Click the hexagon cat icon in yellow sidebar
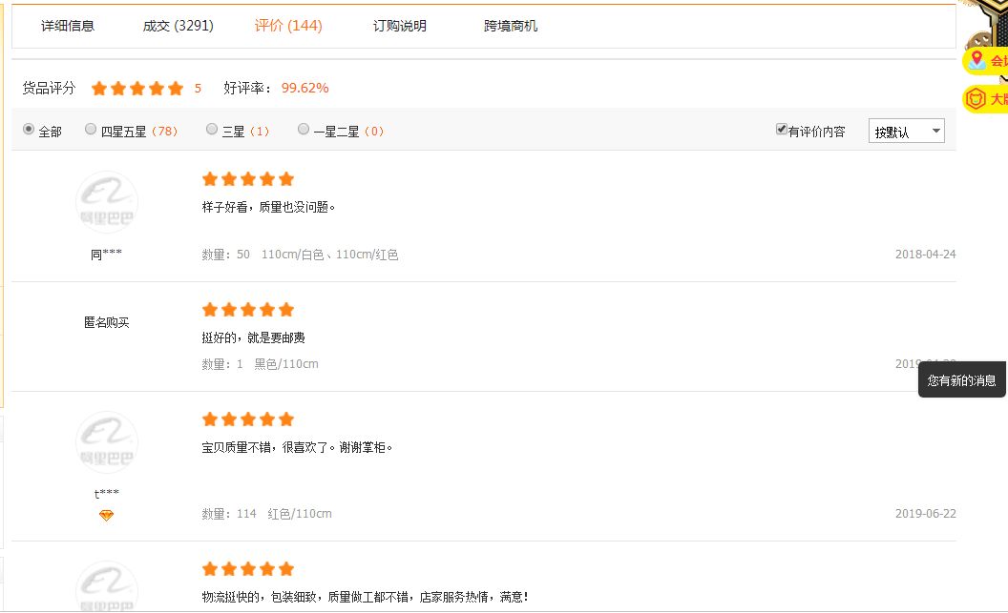This screenshot has width=1008, height=613. [976, 99]
